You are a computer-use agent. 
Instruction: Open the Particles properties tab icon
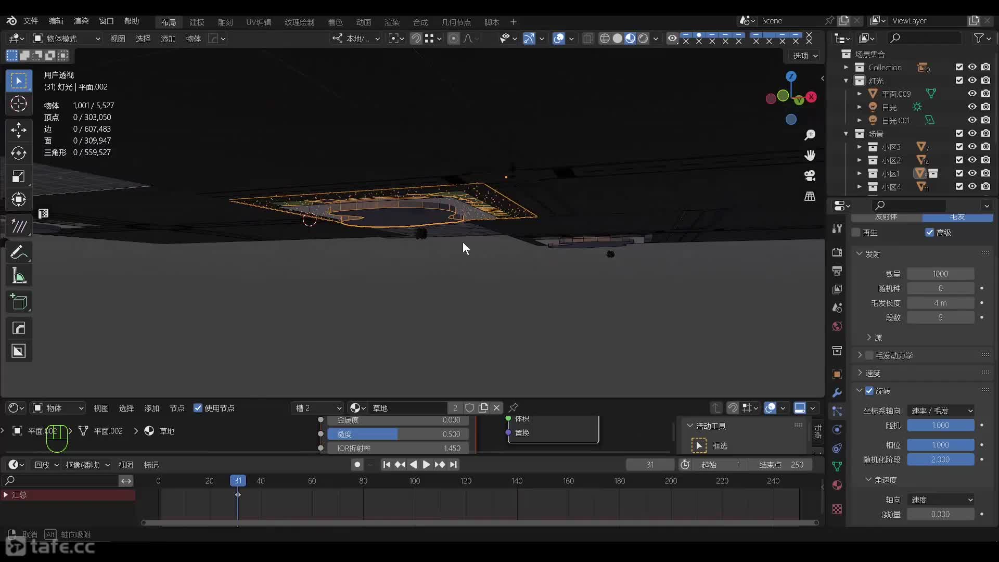(837, 411)
